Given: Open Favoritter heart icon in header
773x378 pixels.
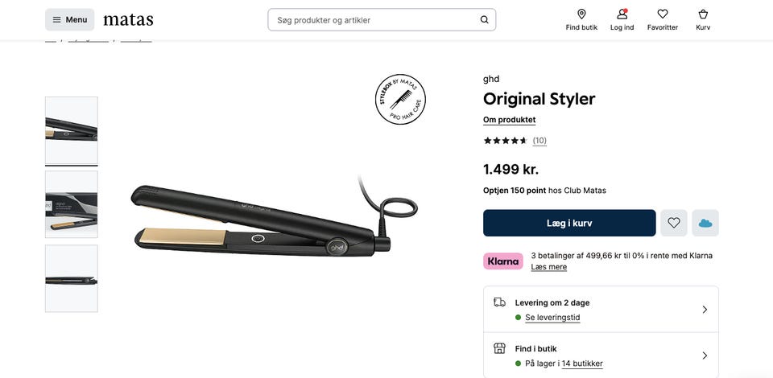Looking at the screenshot, I should tap(663, 14).
